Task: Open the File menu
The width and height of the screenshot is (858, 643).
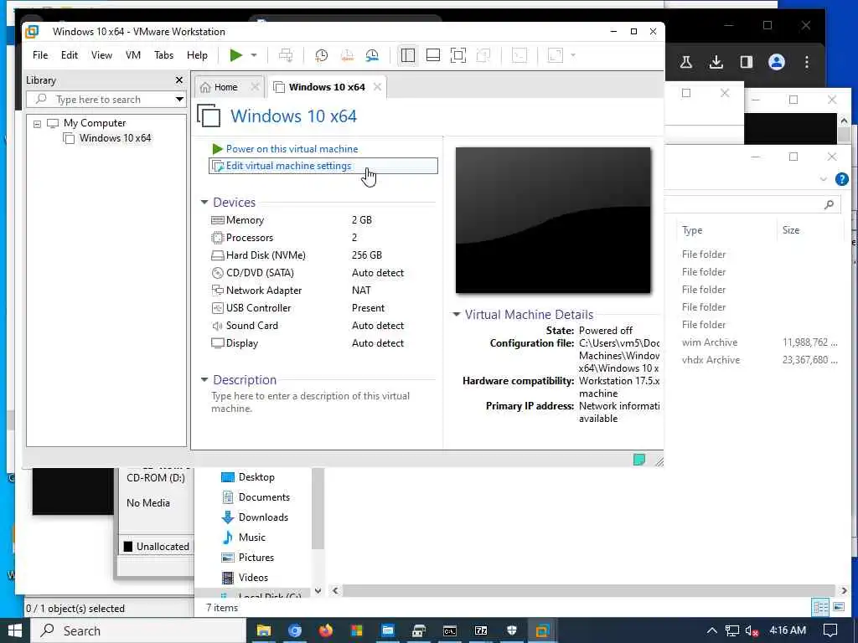Action: 40,55
